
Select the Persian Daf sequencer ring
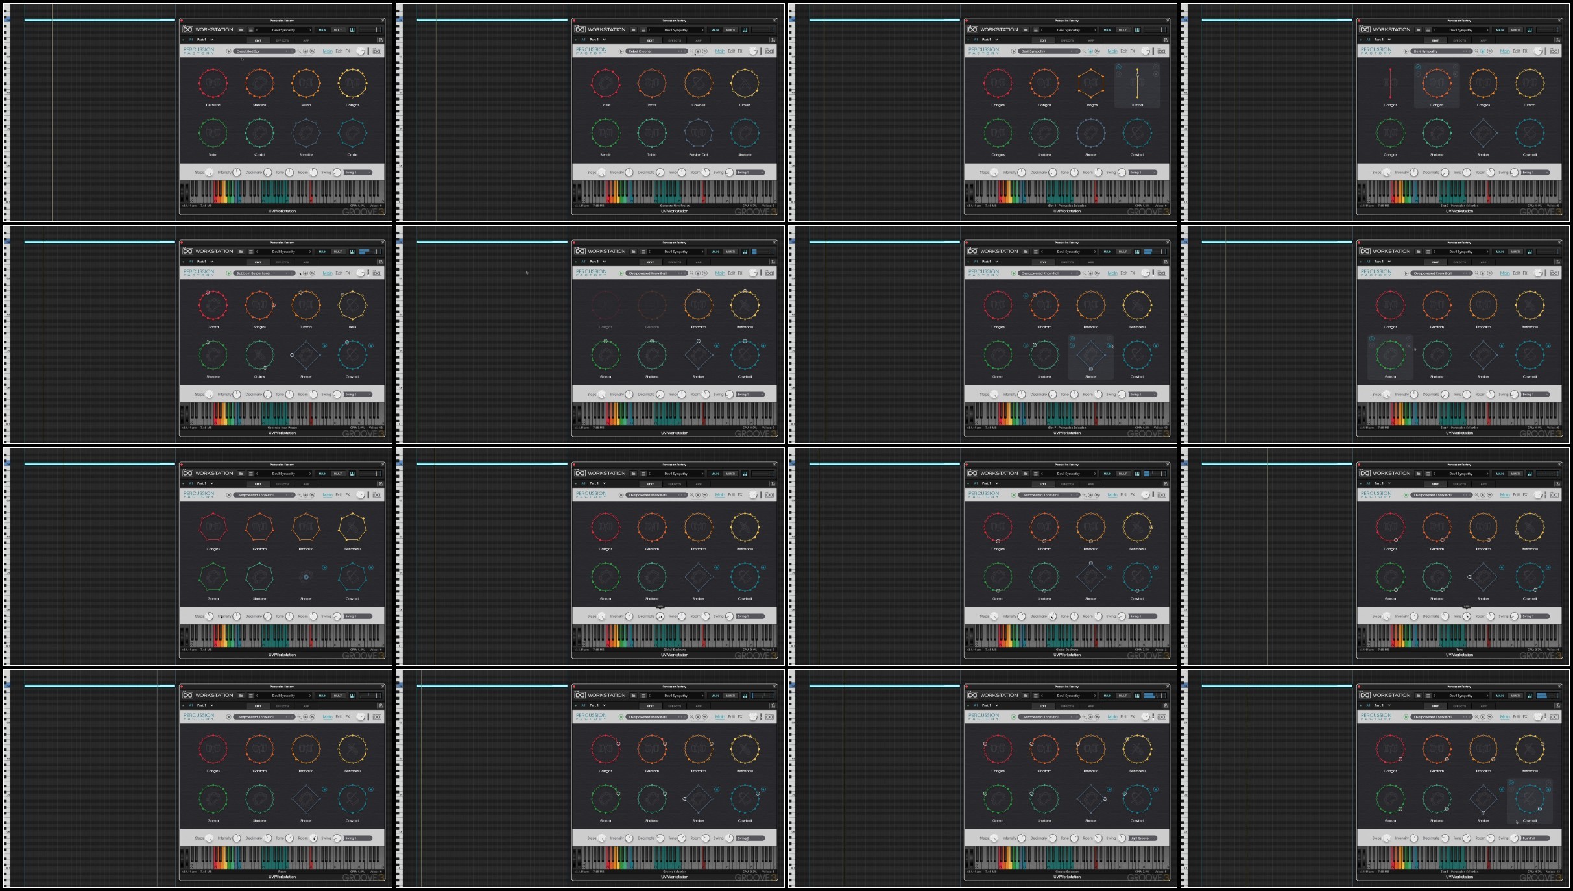coord(698,133)
